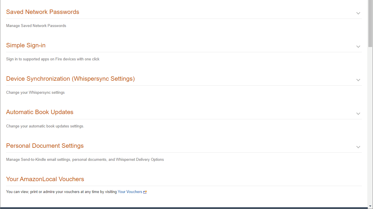The width and height of the screenshot is (373, 209).
Task: Click the Your AmazonLocal Vouchers heading
Action: point(45,179)
